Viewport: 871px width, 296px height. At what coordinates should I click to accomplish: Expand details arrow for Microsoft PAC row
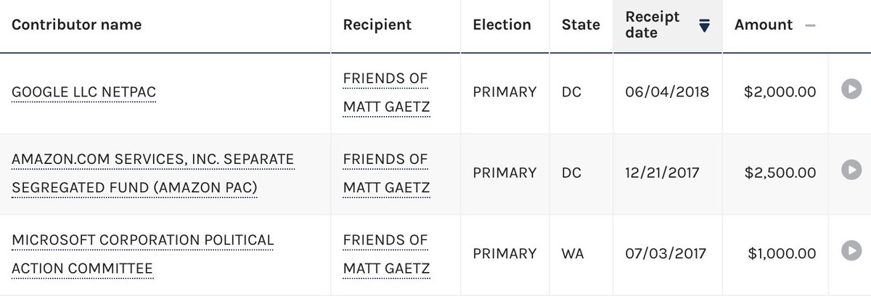click(851, 251)
